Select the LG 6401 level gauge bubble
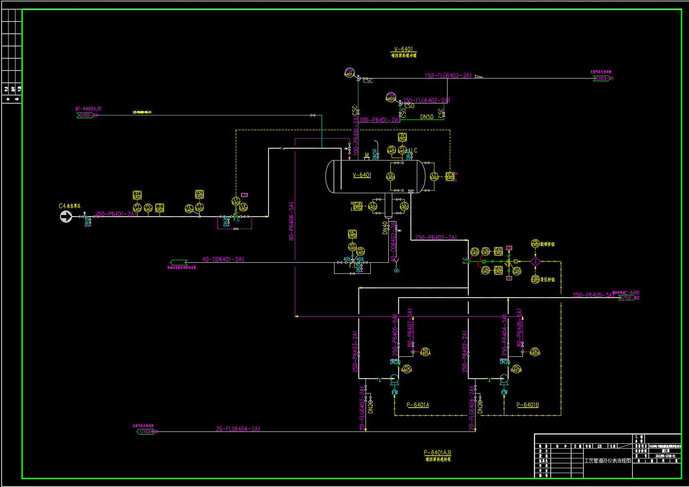The width and height of the screenshot is (689, 487). point(390,176)
